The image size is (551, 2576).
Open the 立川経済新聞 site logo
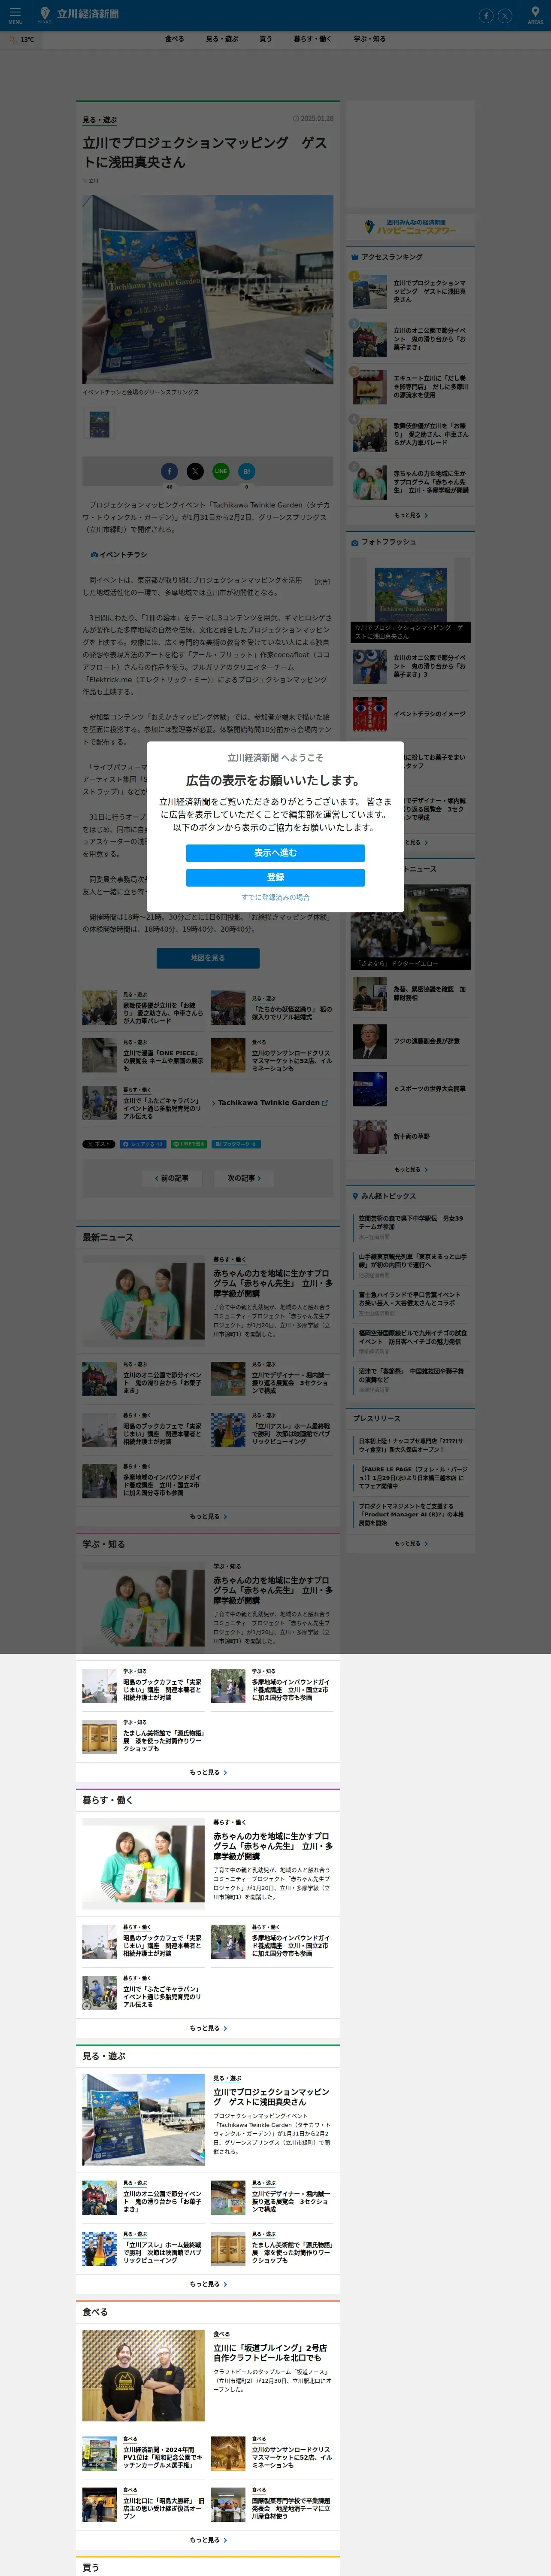click(78, 14)
